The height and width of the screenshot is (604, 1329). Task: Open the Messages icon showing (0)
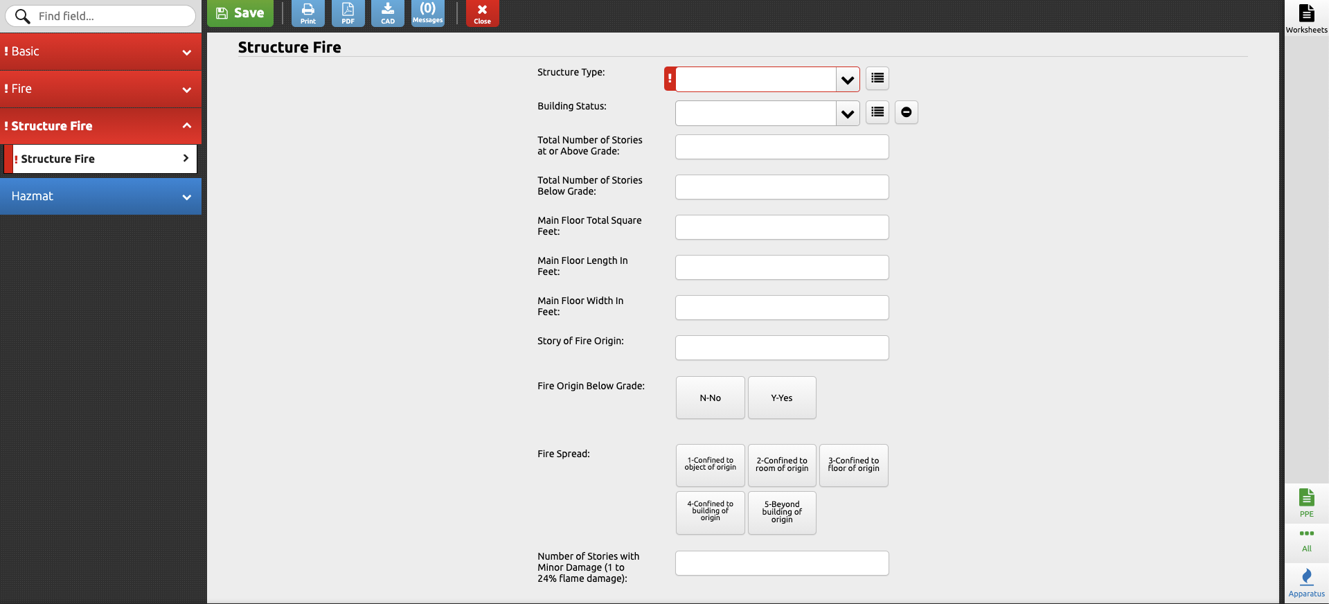pos(427,13)
